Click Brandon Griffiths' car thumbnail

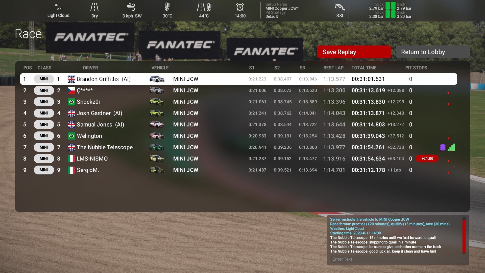(x=157, y=79)
